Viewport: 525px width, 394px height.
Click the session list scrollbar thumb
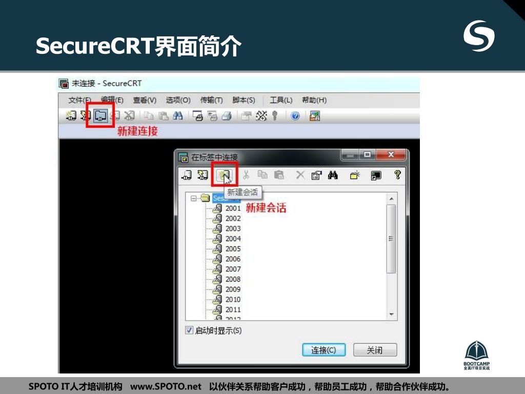click(x=391, y=239)
